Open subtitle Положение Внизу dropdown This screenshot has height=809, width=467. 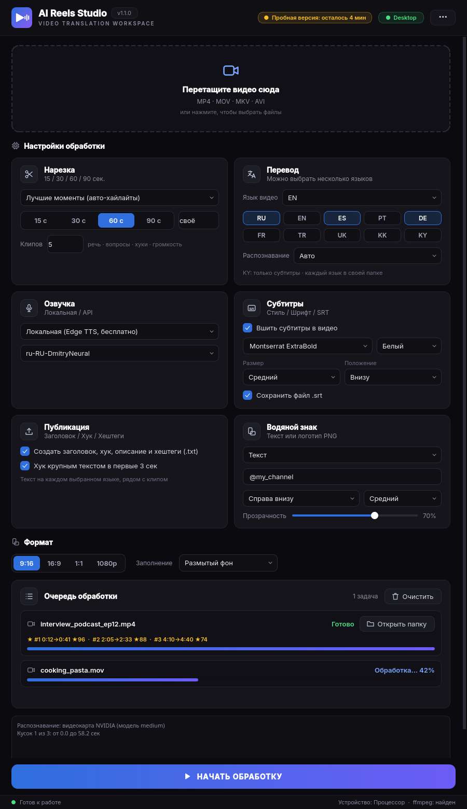[x=393, y=377]
